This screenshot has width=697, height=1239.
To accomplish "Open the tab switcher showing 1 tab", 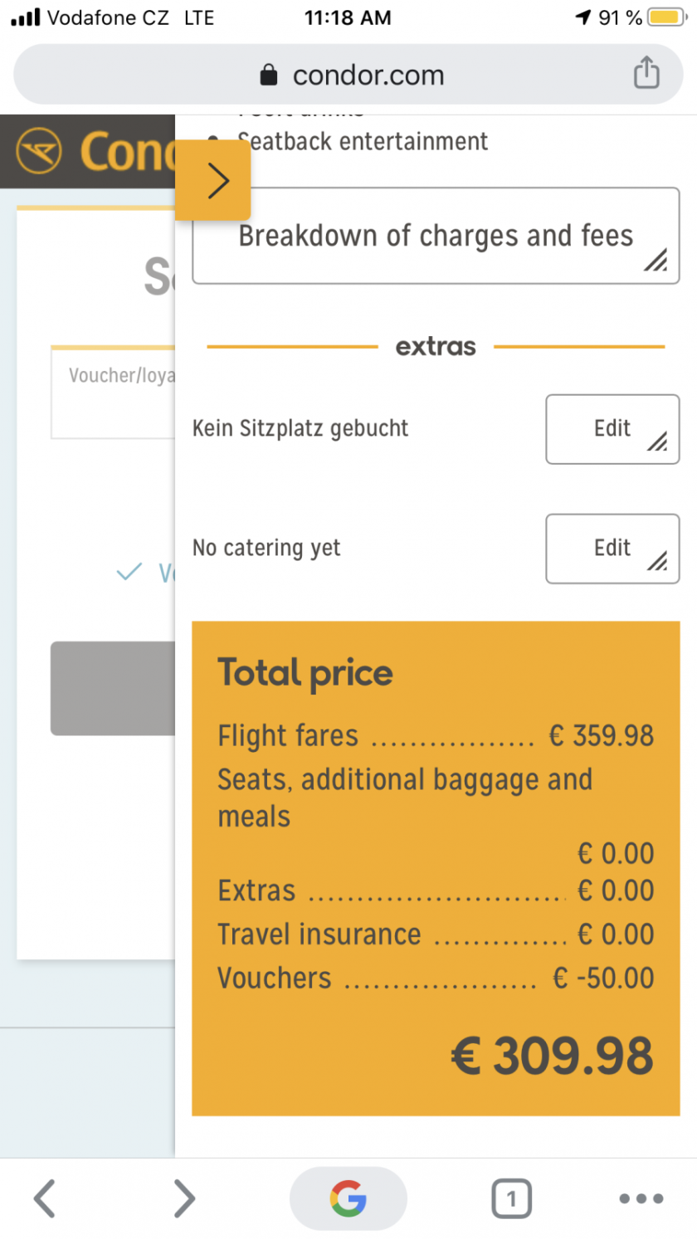I will coord(511,1198).
